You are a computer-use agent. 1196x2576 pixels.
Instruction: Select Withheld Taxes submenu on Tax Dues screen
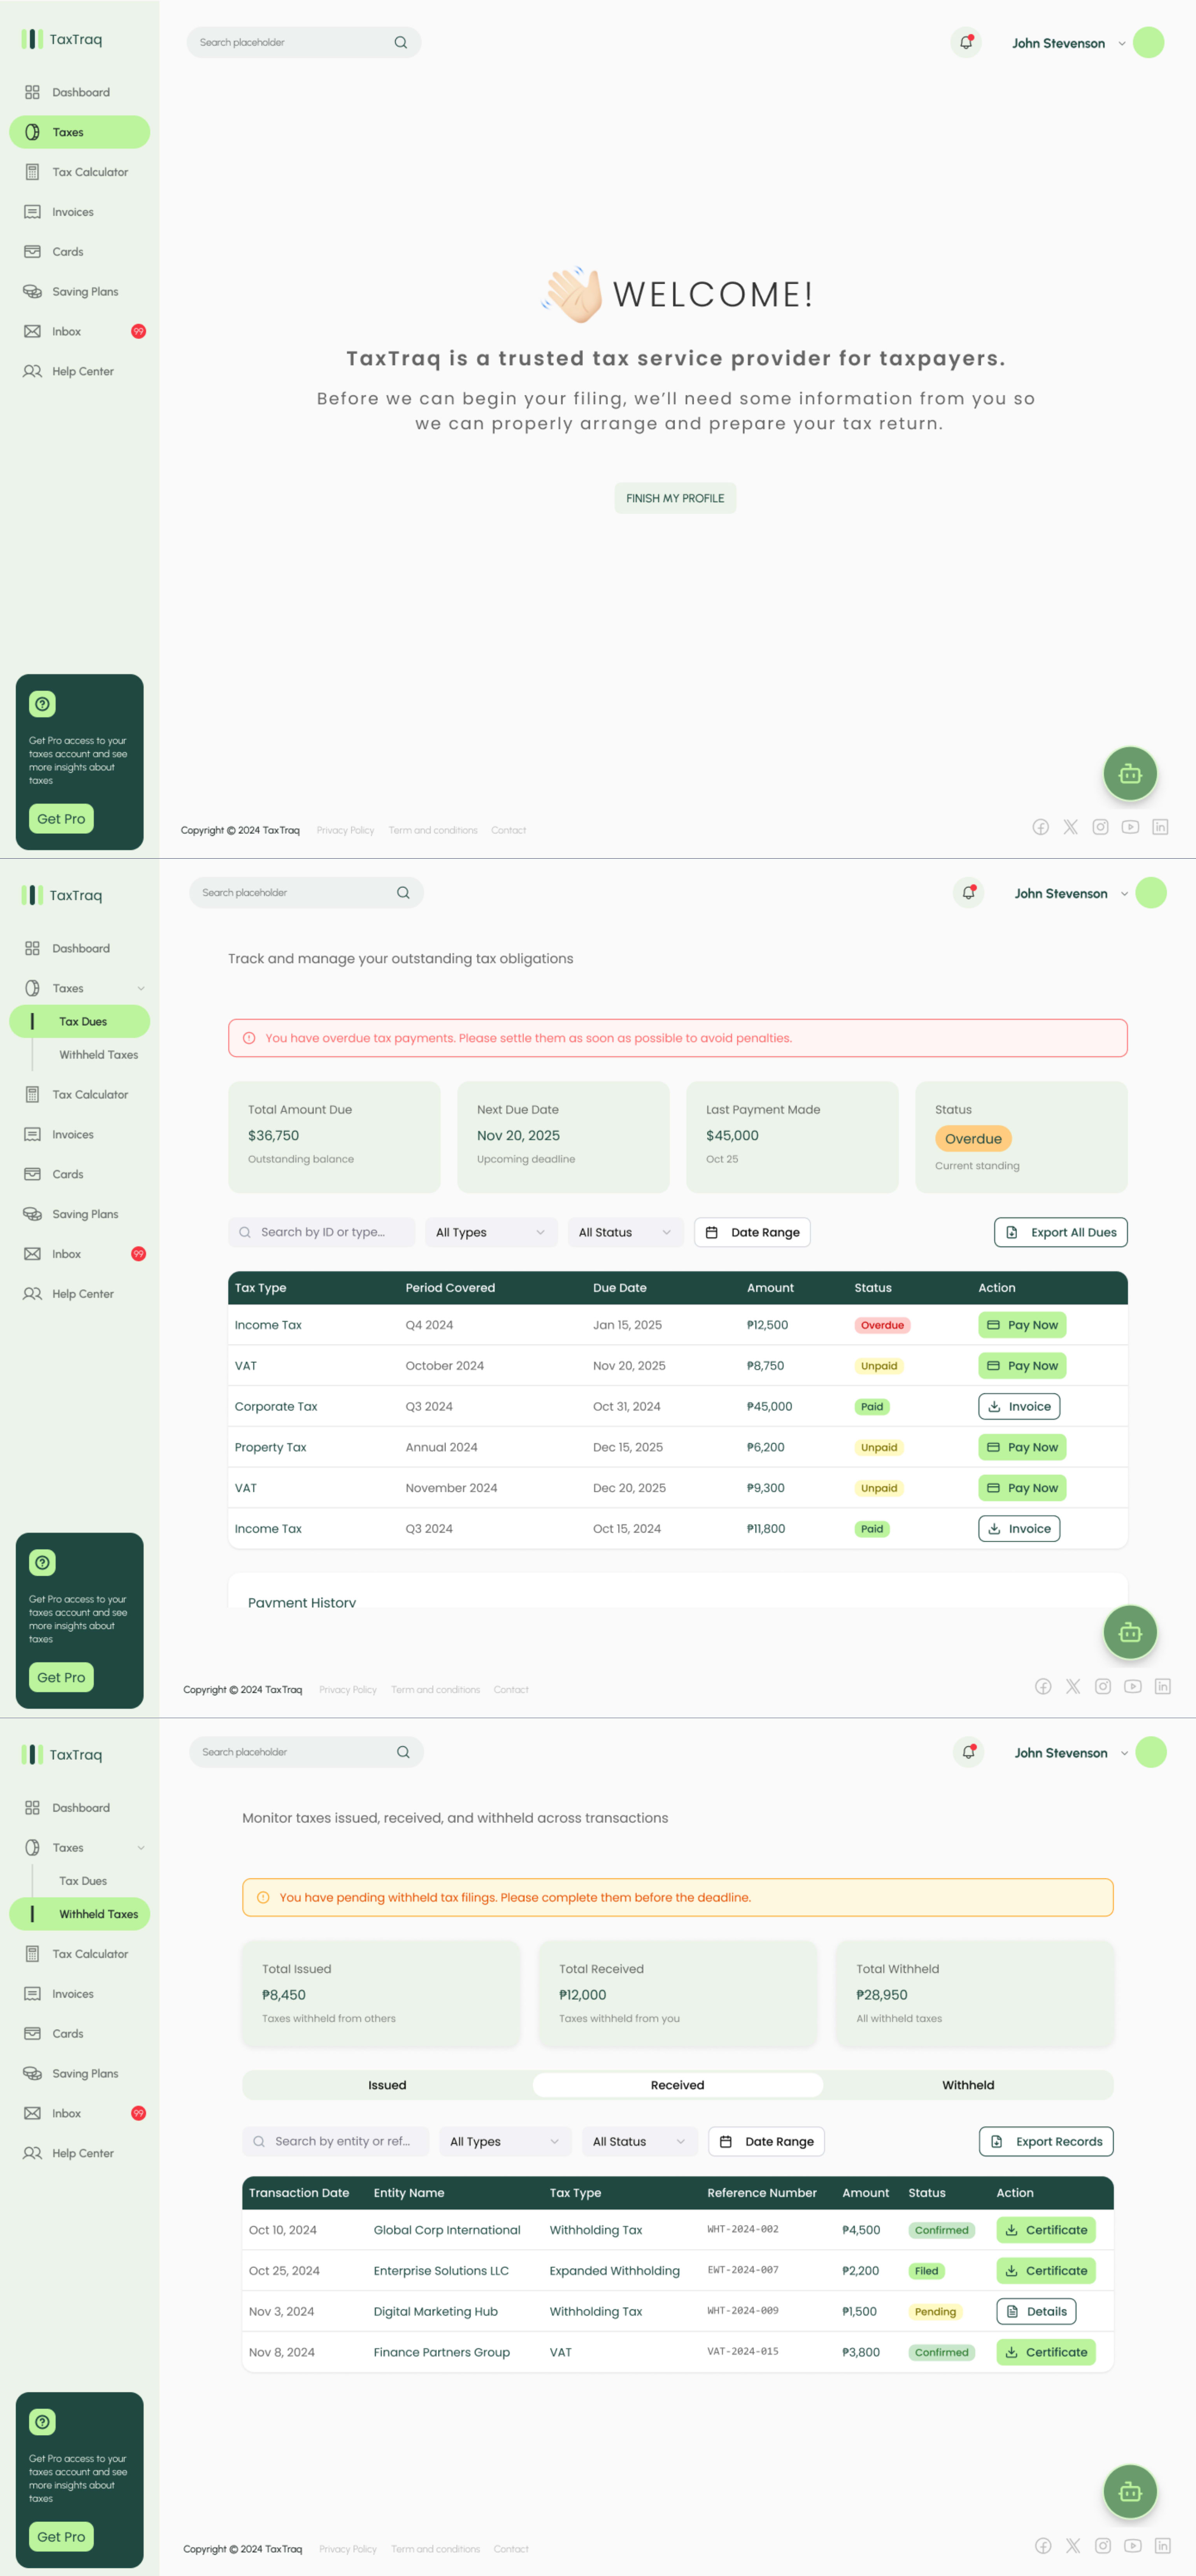[98, 1055]
